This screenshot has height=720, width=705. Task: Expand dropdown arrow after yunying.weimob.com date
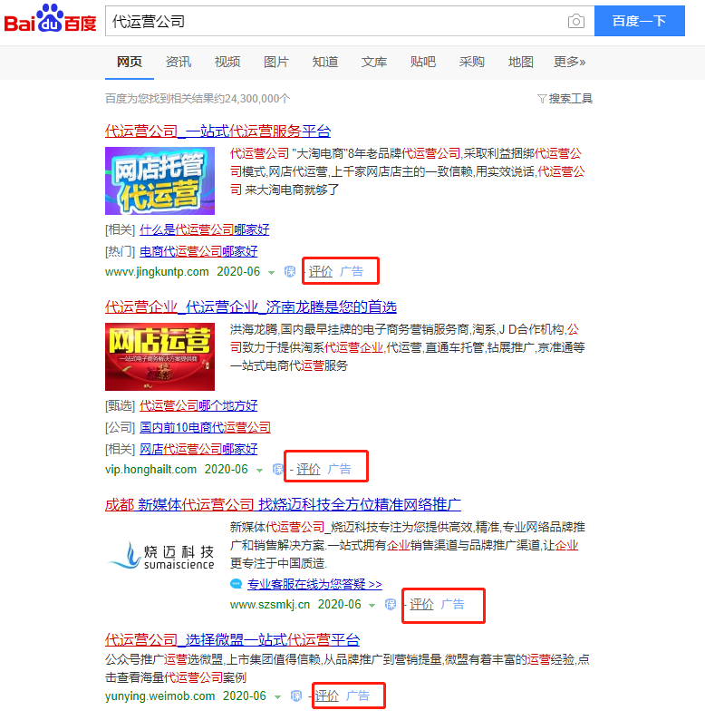coord(277,697)
